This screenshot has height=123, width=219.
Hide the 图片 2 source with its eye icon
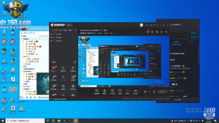pyautogui.click(x=51, y=41)
